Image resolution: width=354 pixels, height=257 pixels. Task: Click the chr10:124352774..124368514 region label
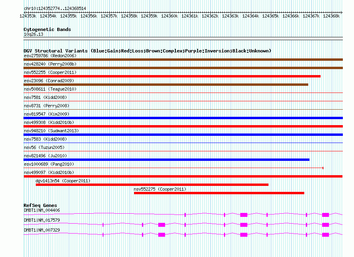coord(54,8)
